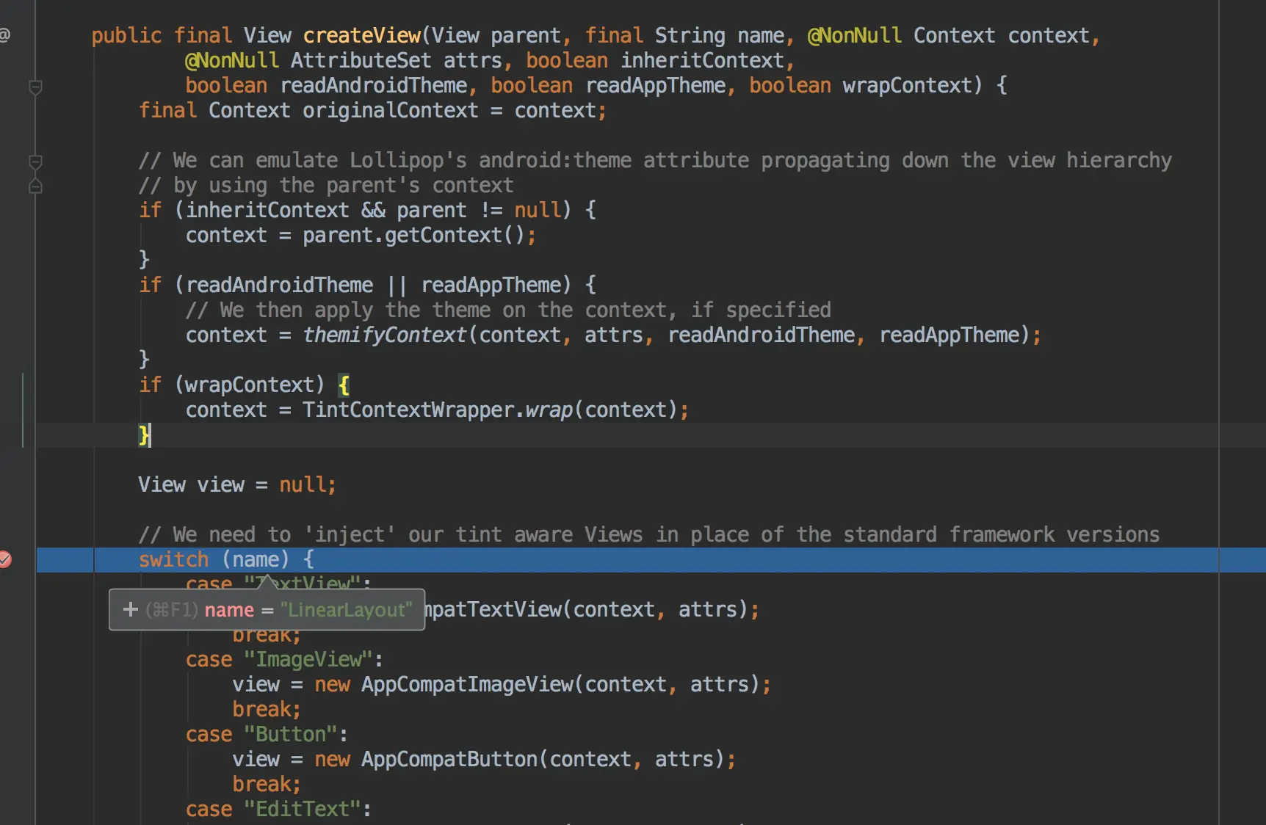Click the createView method name
The height and width of the screenshot is (825, 1266).
[x=362, y=35]
